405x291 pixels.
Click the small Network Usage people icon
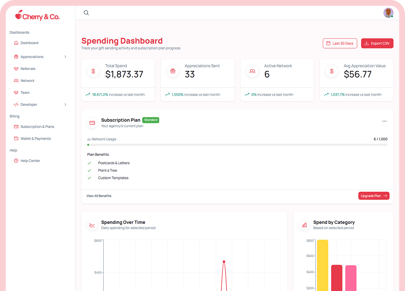89,139
